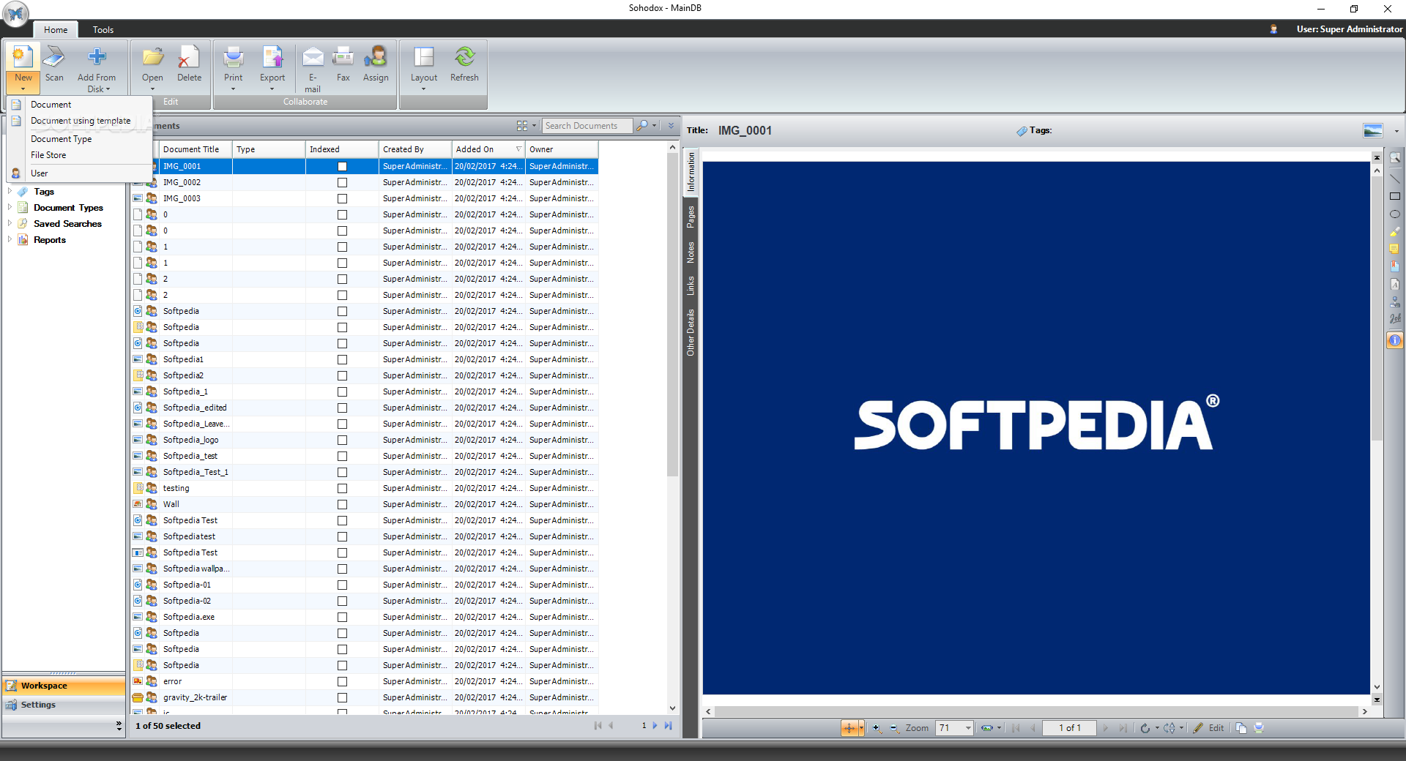This screenshot has height=761, width=1406.
Task: Choose Document Type from the New menu
Action: point(62,139)
